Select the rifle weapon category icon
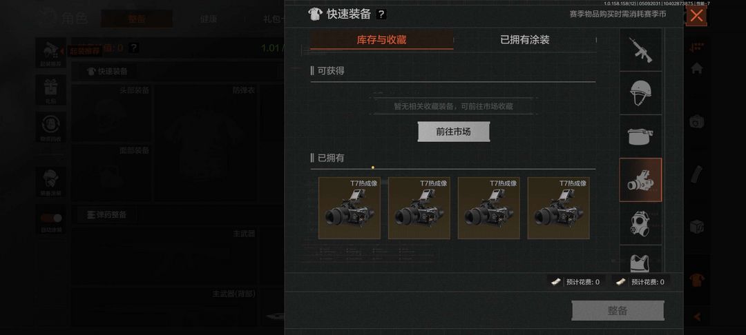Image resolution: width=746 pixels, height=335 pixels. coord(640,50)
